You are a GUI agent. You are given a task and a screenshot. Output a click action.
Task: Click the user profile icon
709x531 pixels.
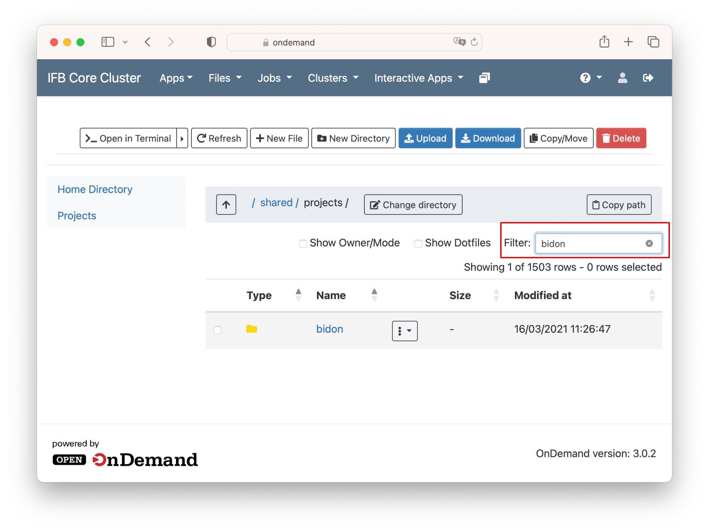coord(622,78)
